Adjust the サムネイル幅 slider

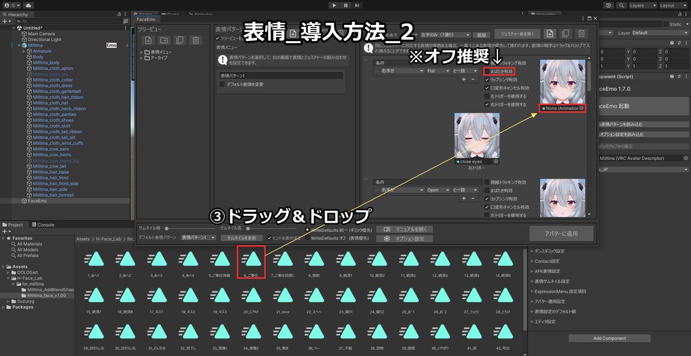click(190, 229)
